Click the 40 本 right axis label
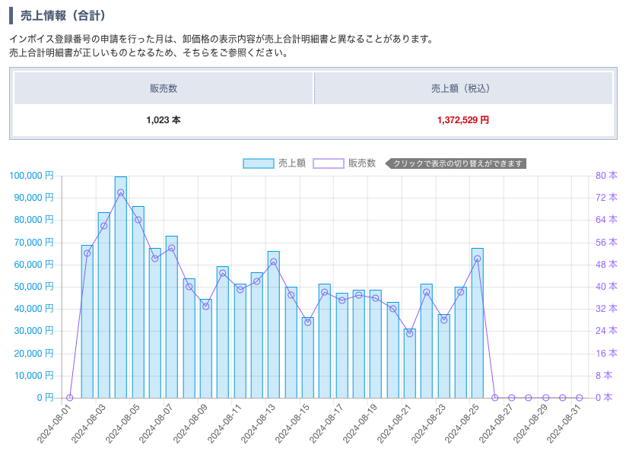Image resolution: width=626 pixels, height=451 pixels. pos(606,287)
